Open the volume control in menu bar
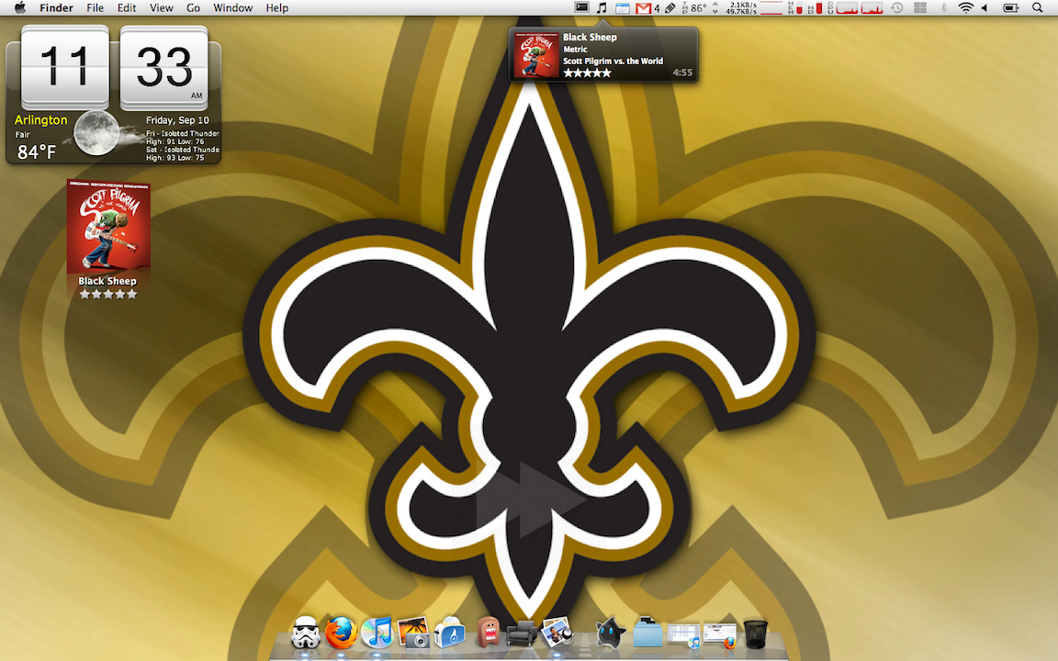Screen dimensions: 1058x661 (984, 8)
